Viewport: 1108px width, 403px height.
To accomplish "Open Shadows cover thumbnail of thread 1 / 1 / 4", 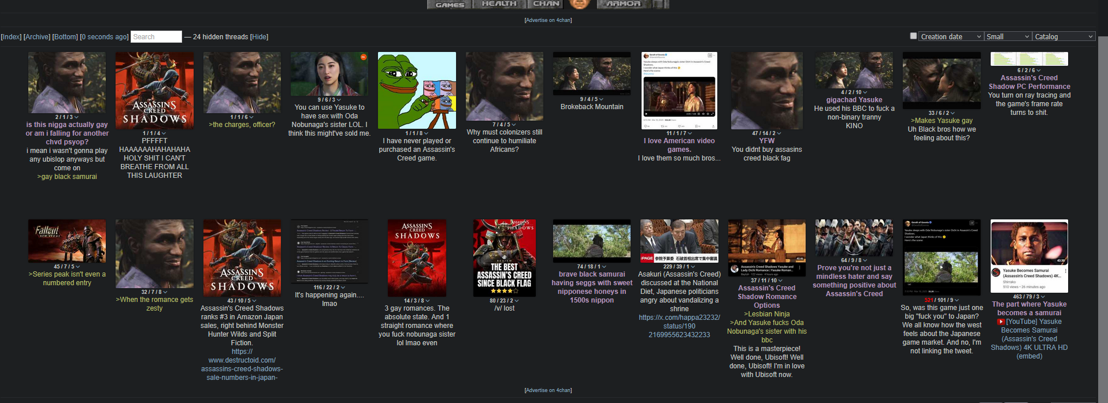I will 154,90.
